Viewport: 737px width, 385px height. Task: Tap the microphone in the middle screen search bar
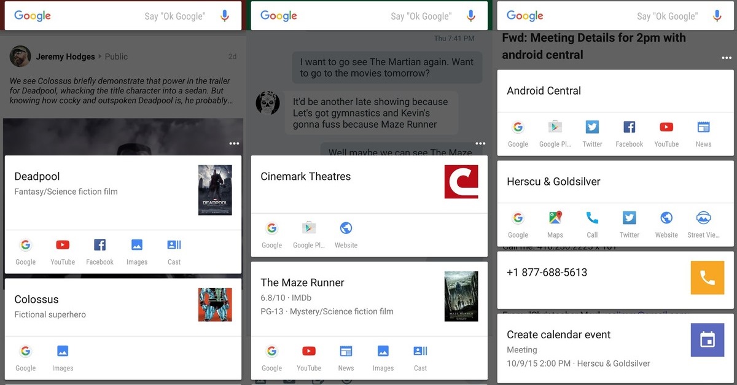pos(470,16)
